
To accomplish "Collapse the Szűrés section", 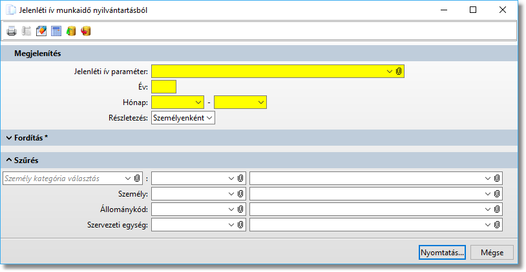I will 8,160.
